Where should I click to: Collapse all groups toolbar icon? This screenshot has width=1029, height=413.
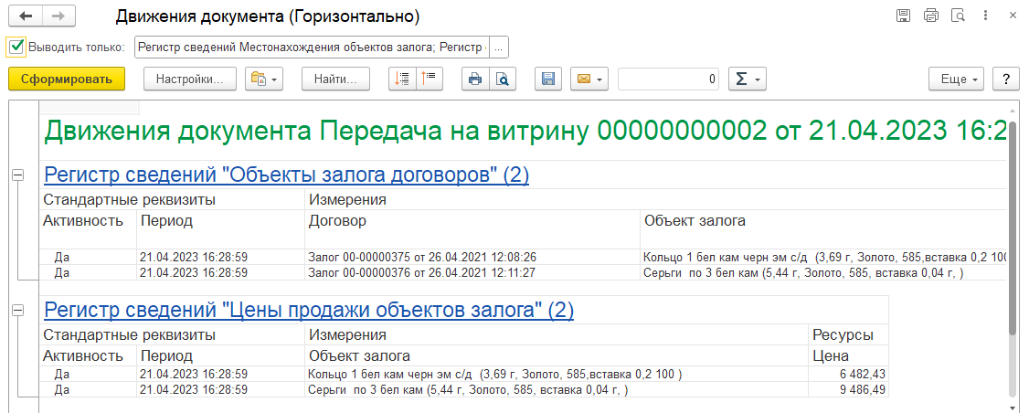click(x=430, y=79)
